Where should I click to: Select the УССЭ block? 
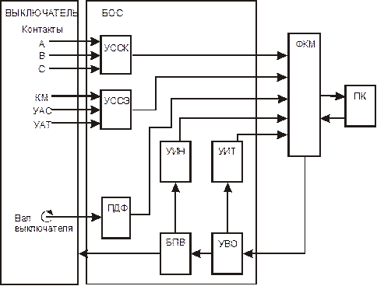click(x=116, y=110)
